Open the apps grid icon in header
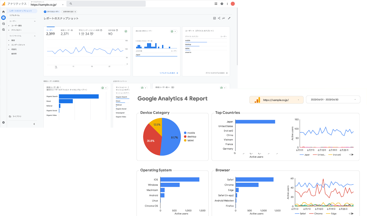 point(216,4)
